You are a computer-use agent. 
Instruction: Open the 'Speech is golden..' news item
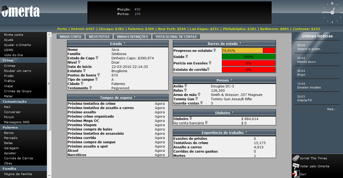tap(310, 49)
